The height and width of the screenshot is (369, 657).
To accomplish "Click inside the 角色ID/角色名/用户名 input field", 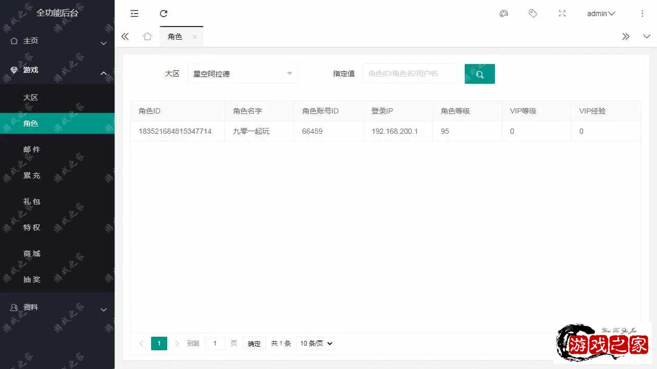I will [x=410, y=73].
